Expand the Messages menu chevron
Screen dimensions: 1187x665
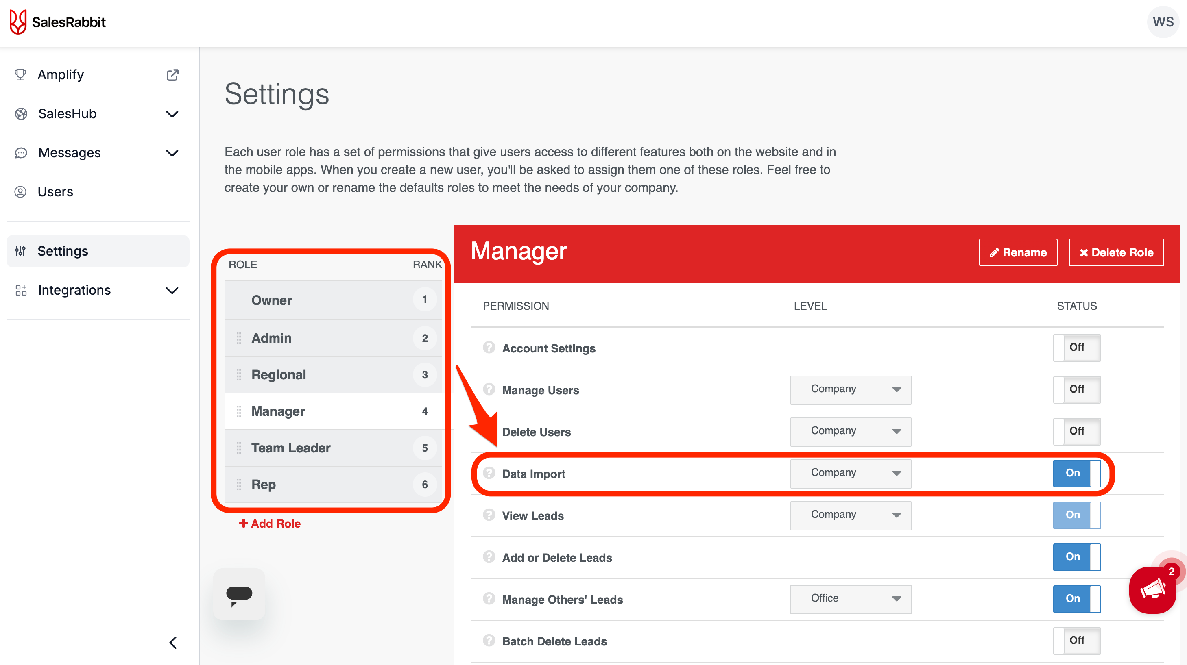click(172, 153)
